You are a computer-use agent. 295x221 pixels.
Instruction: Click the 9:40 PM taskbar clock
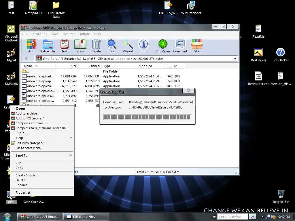(x=284, y=217)
